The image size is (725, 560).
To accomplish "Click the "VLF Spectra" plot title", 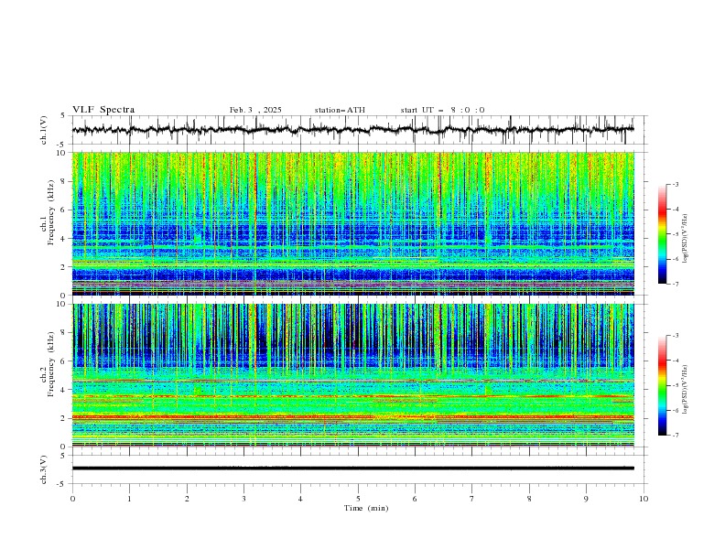I will 103,110.
